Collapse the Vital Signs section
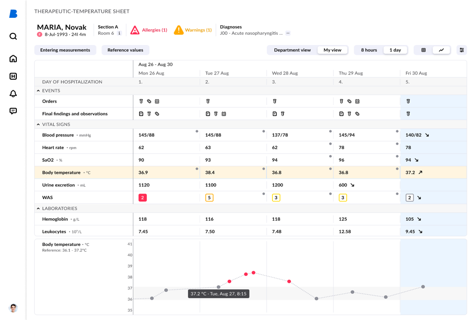475x320 pixels. 38,125
